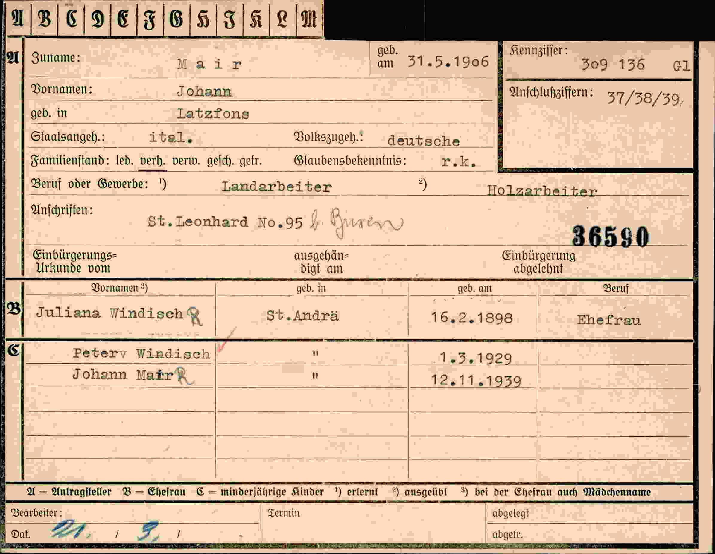Click the Kennziffer value '309 136'

[612, 65]
